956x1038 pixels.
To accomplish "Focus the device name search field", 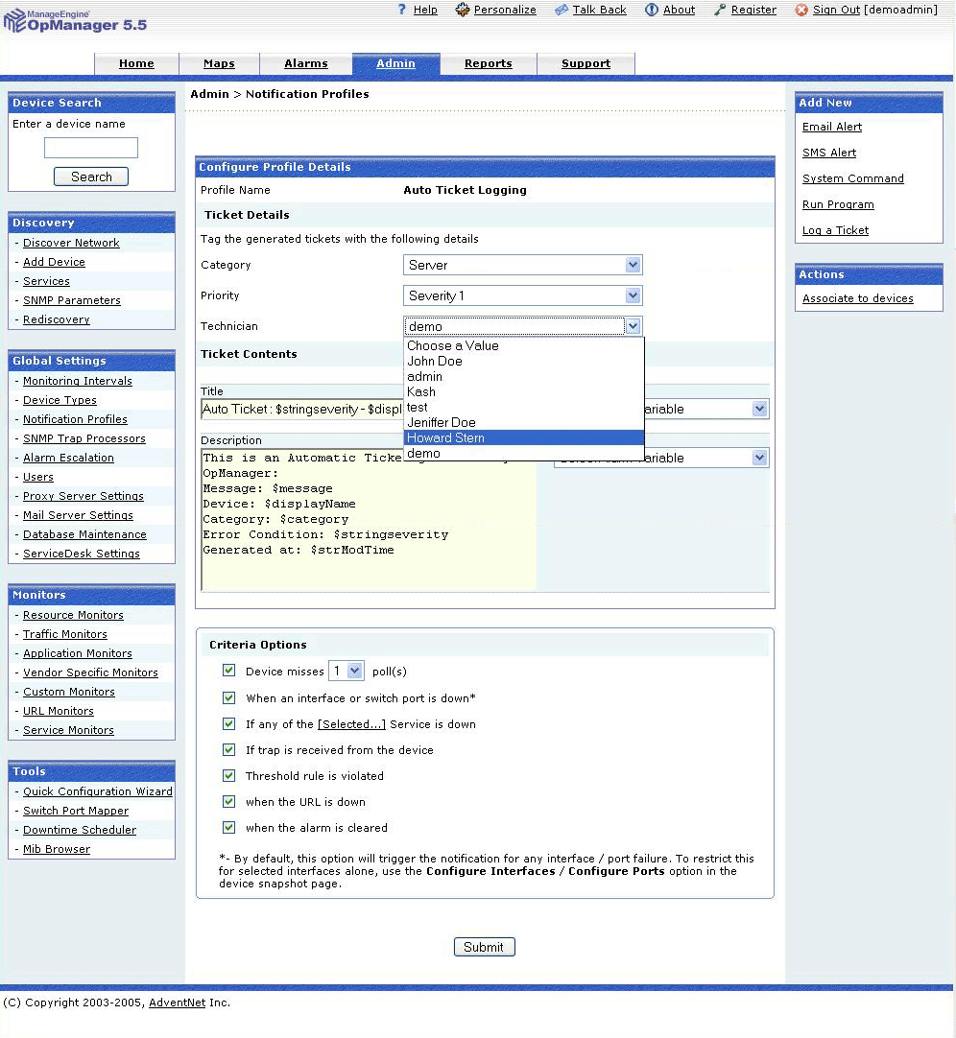I will pyautogui.click(x=91, y=148).
